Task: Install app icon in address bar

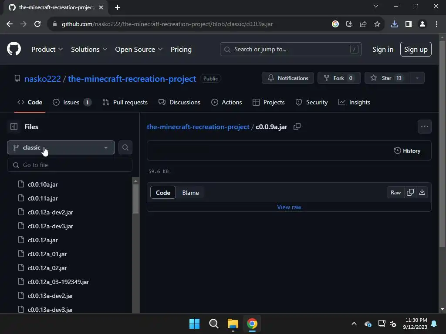Action: 349,24
